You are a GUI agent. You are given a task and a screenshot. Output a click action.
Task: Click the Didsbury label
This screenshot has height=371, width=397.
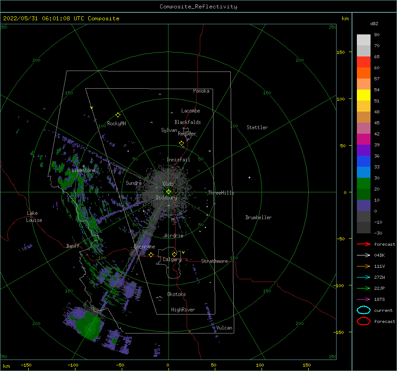(167, 198)
